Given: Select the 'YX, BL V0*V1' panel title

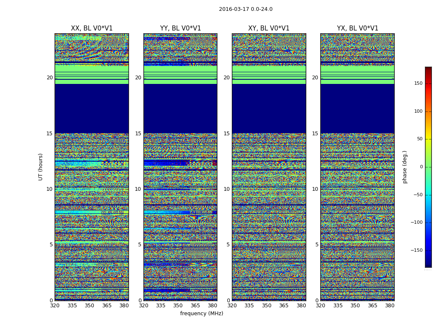Looking at the screenshot, I should pos(357,28).
